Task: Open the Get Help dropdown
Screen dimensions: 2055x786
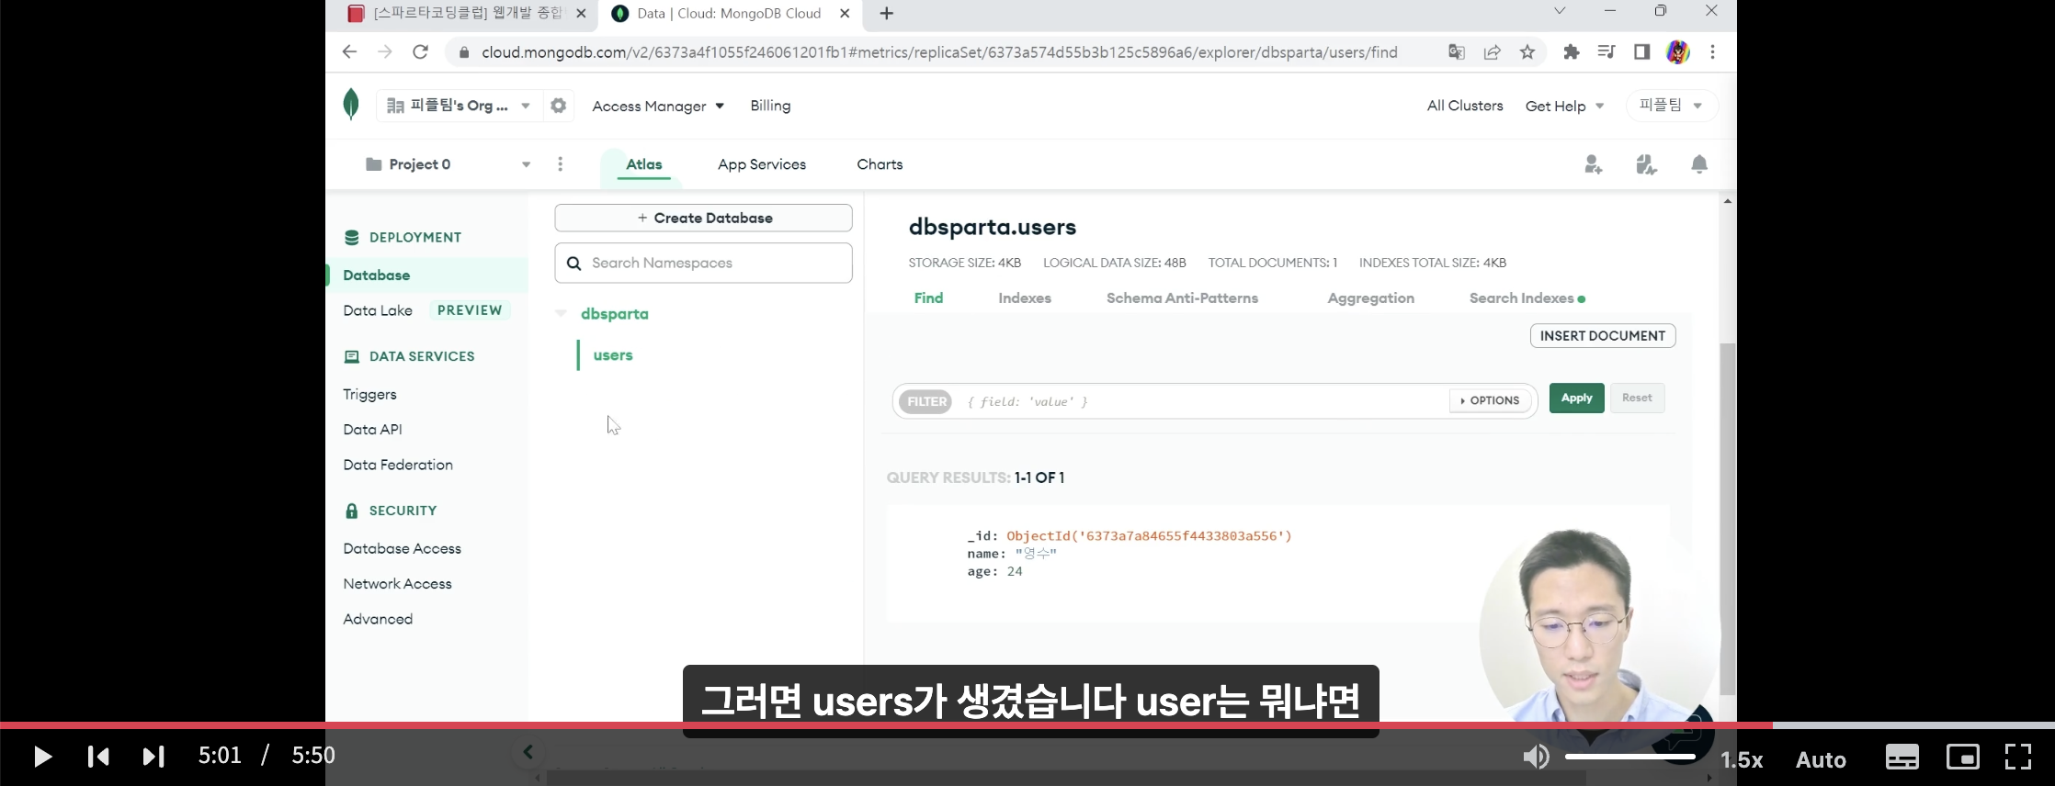Action: point(1564,106)
